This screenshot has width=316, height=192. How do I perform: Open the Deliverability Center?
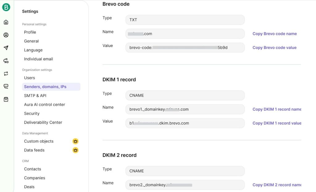click(43, 122)
